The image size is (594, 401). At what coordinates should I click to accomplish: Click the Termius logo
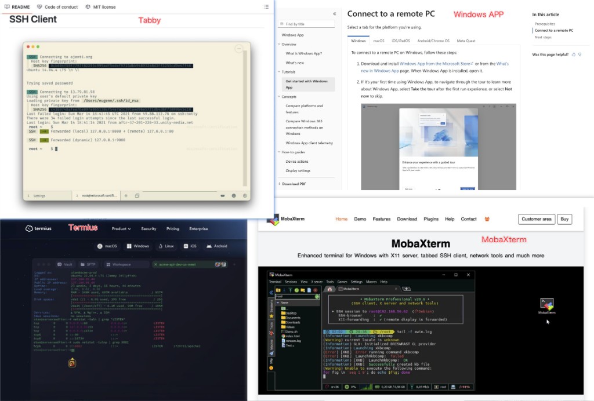coord(38,228)
